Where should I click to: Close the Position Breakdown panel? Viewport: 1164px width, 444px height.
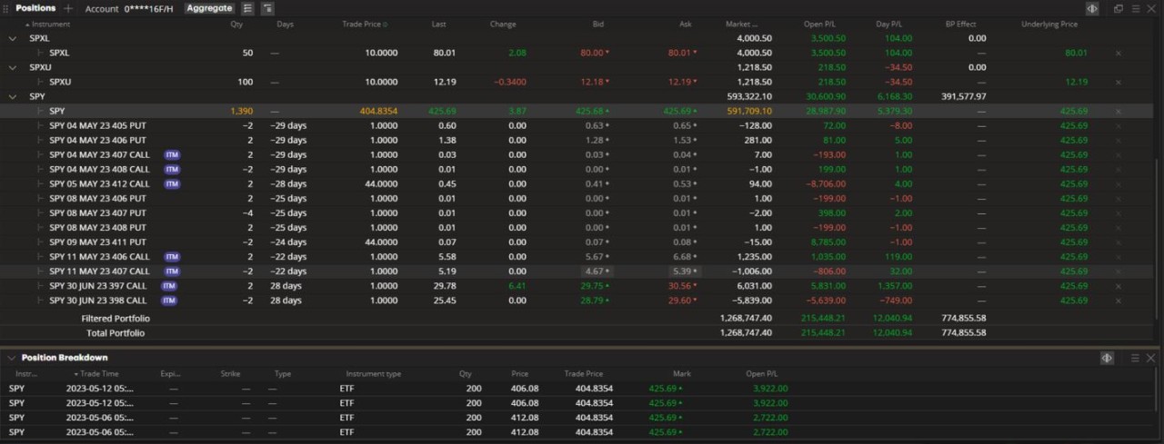pyautogui.click(x=1150, y=358)
